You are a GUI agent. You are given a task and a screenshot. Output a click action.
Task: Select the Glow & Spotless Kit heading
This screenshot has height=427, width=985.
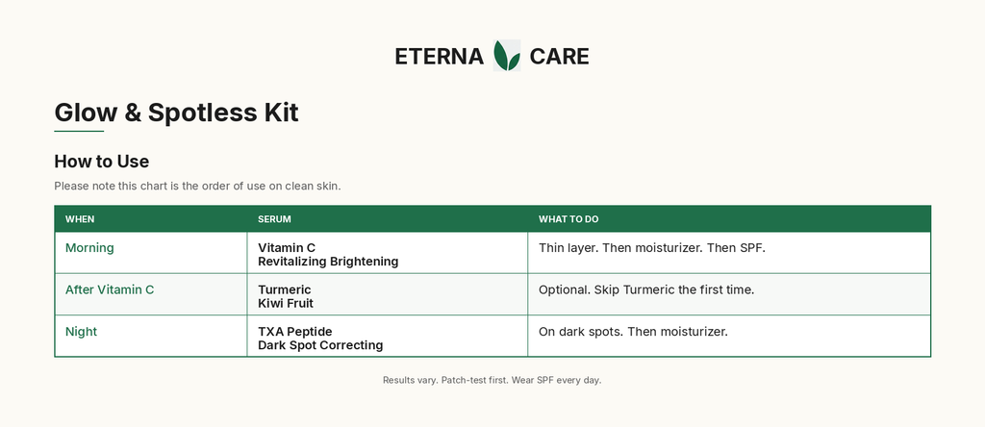177,113
